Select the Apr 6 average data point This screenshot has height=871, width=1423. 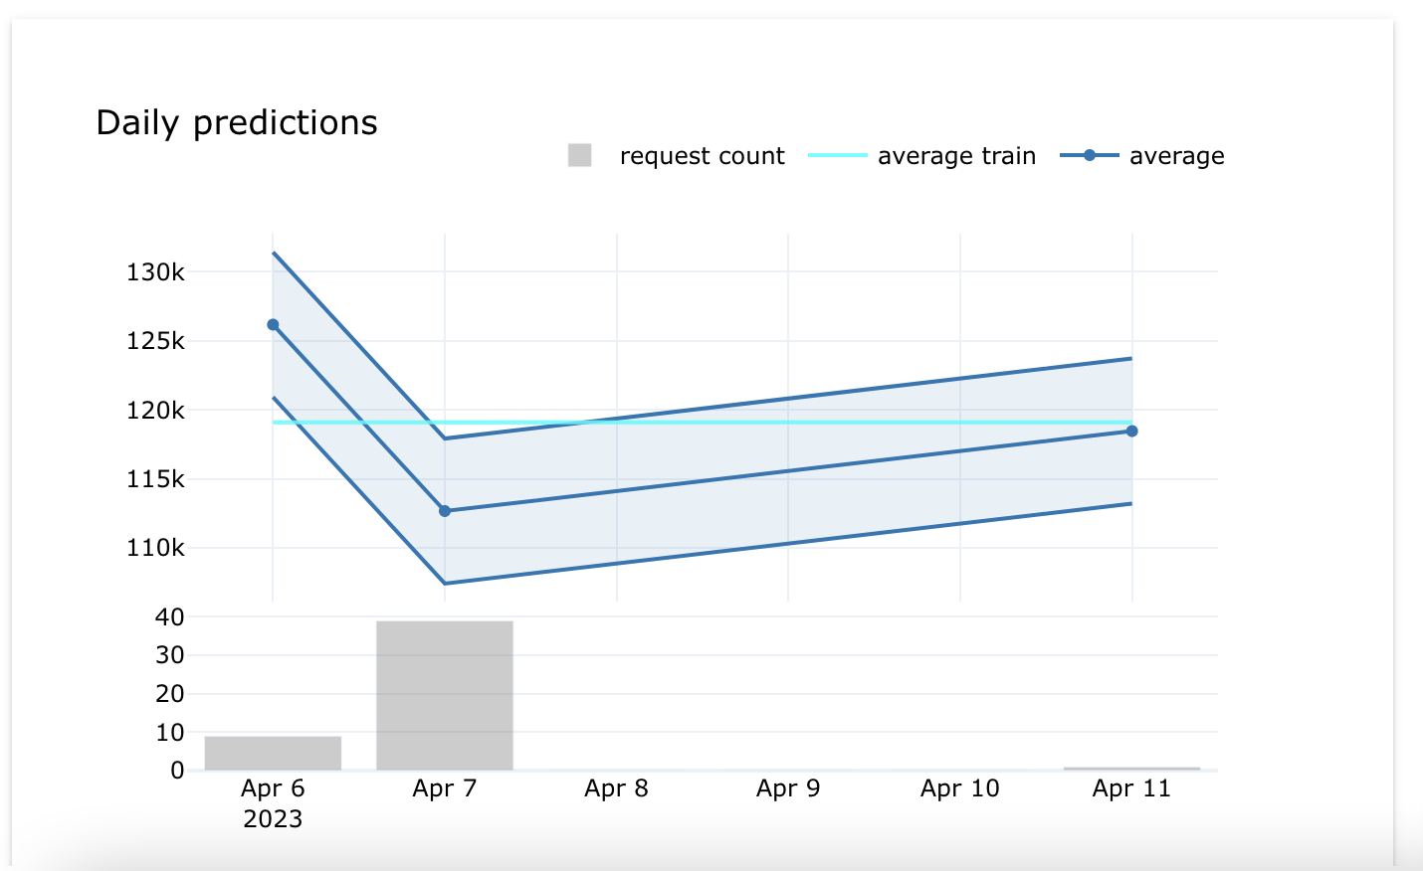point(273,325)
